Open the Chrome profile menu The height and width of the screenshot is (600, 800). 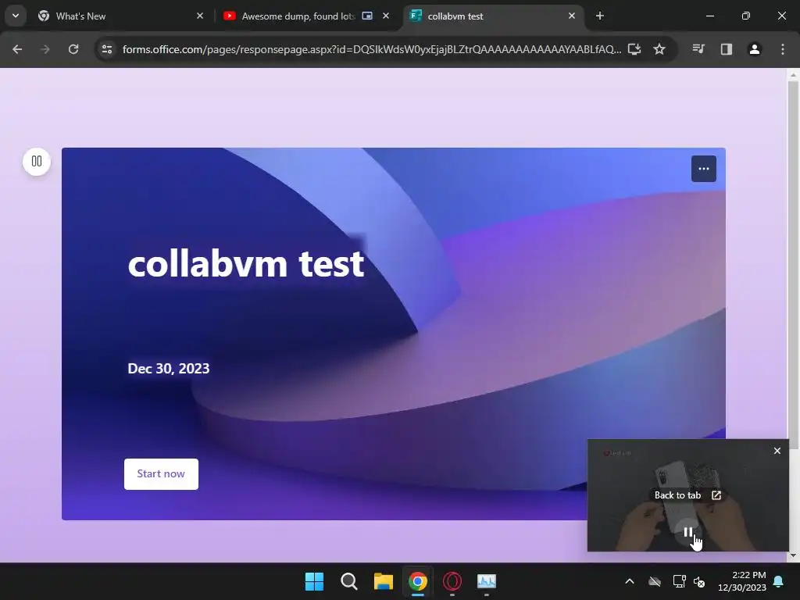point(755,49)
